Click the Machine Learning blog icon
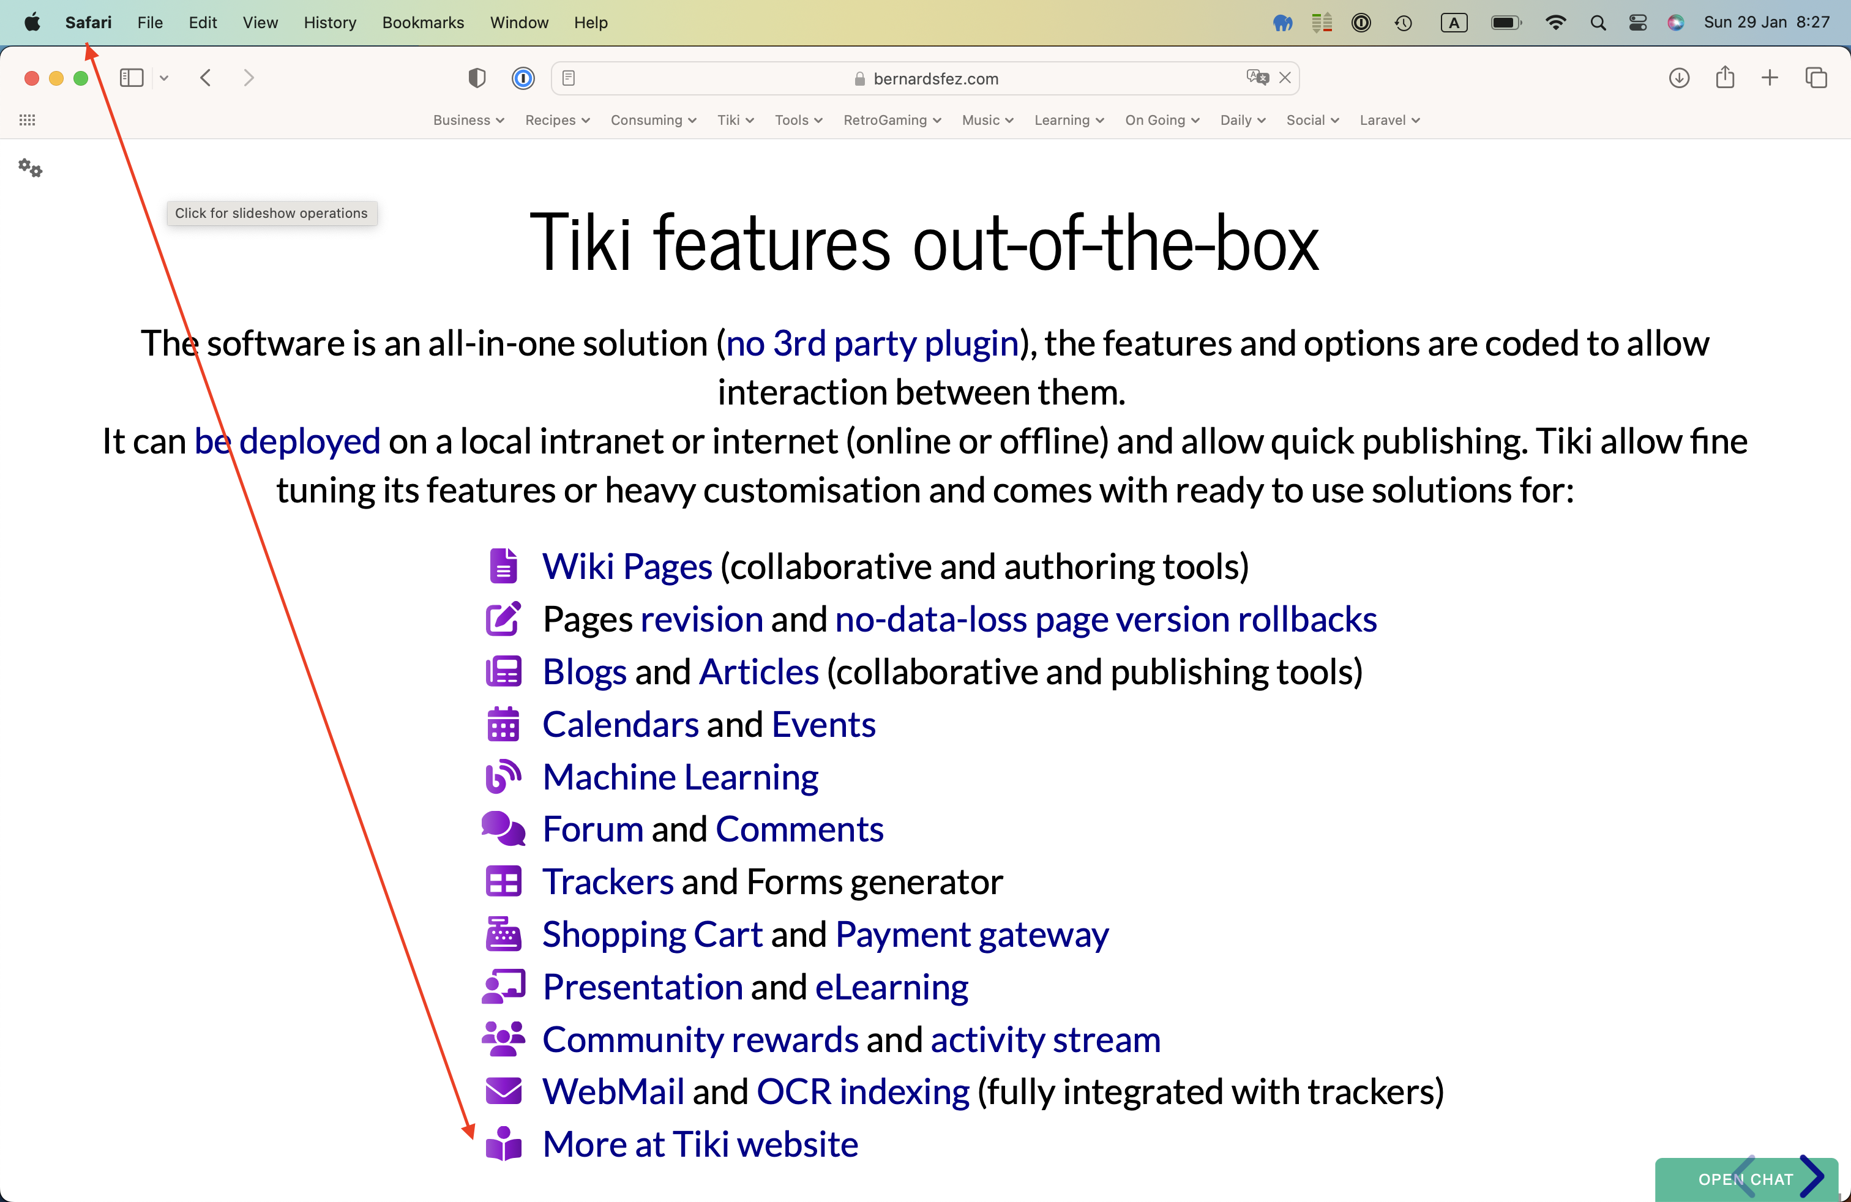Viewport: 1851px width, 1202px height. click(503, 777)
